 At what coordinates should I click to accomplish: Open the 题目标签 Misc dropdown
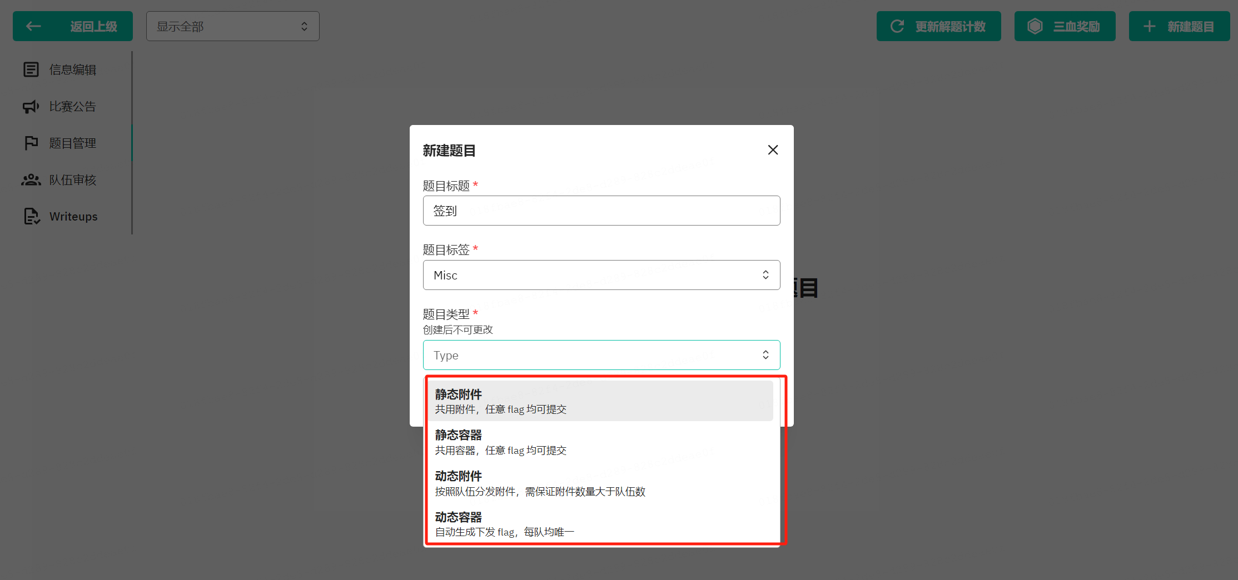(601, 275)
